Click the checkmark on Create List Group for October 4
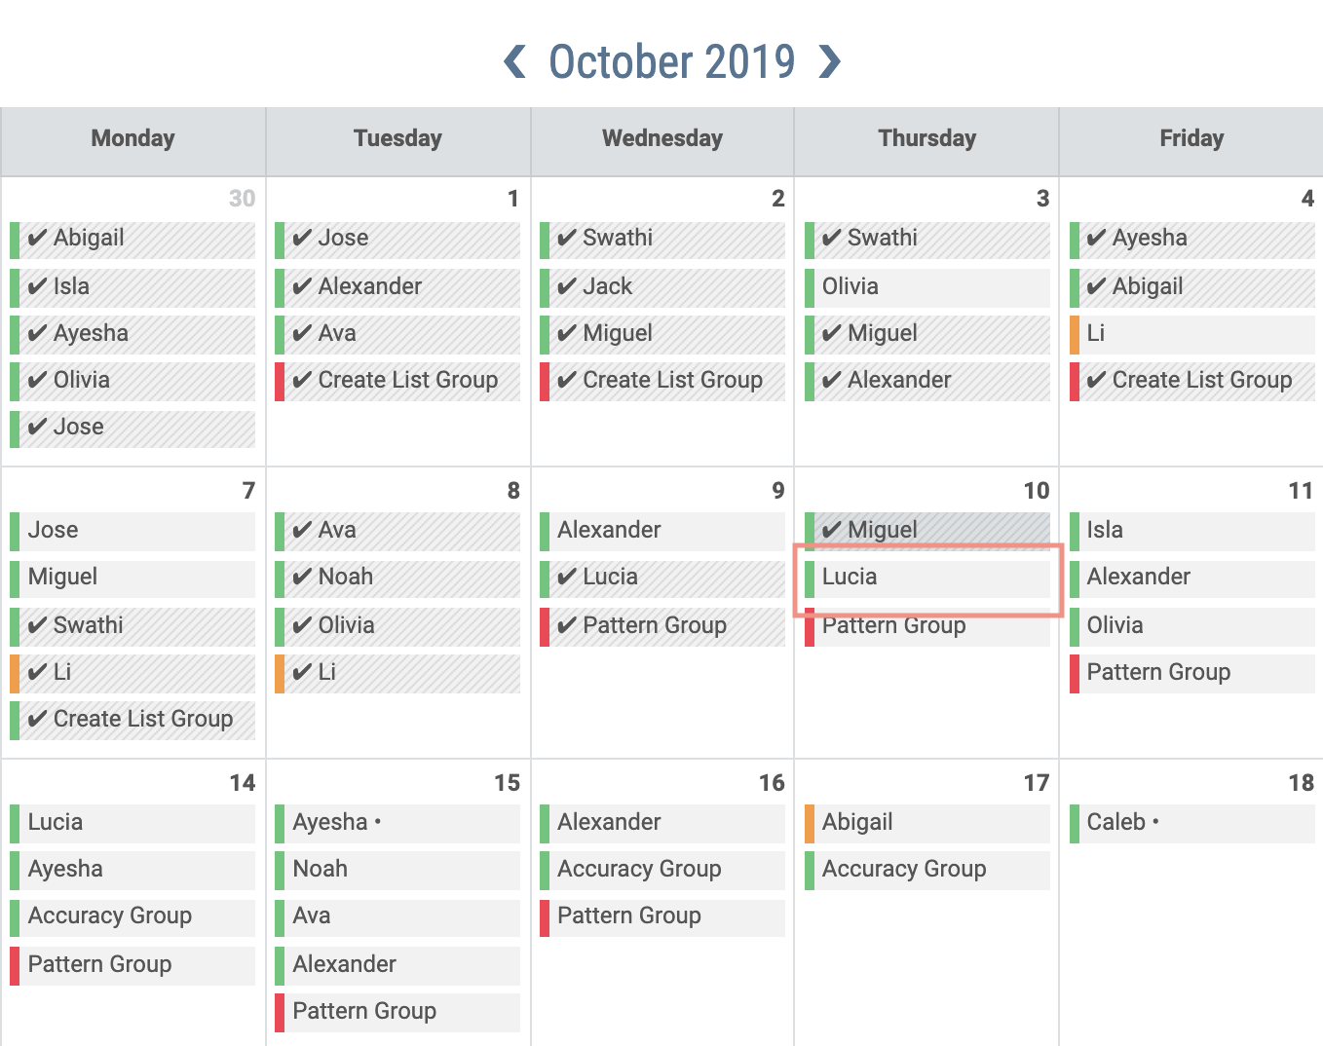 1095,381
